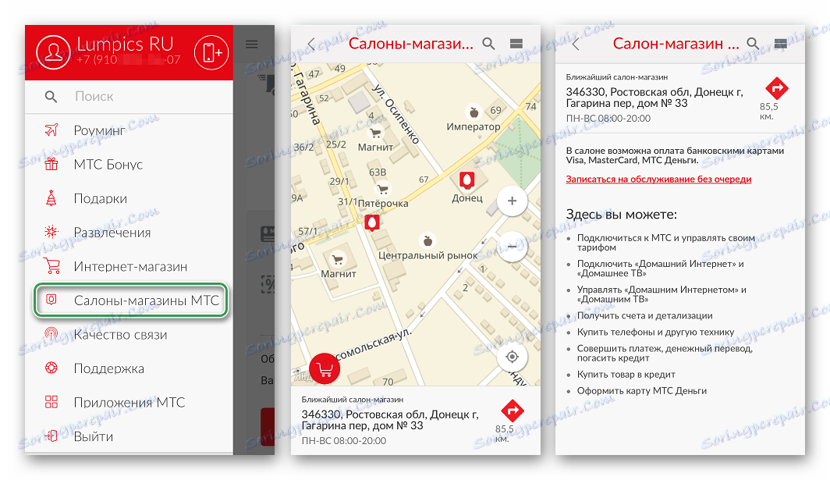Screen dimensions: 830x480
Task: Open Поддержка section
Action: click(129, 368)
